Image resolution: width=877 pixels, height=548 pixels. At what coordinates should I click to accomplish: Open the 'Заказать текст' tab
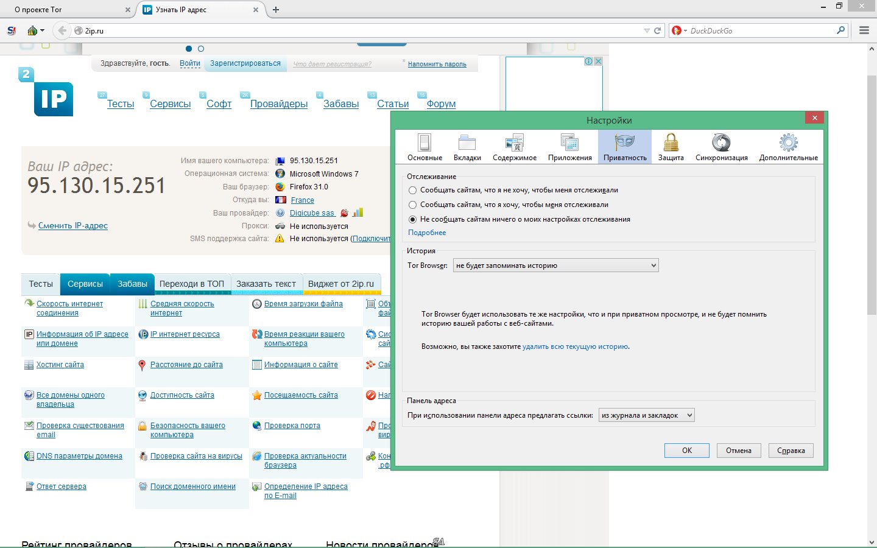point(266,284)
